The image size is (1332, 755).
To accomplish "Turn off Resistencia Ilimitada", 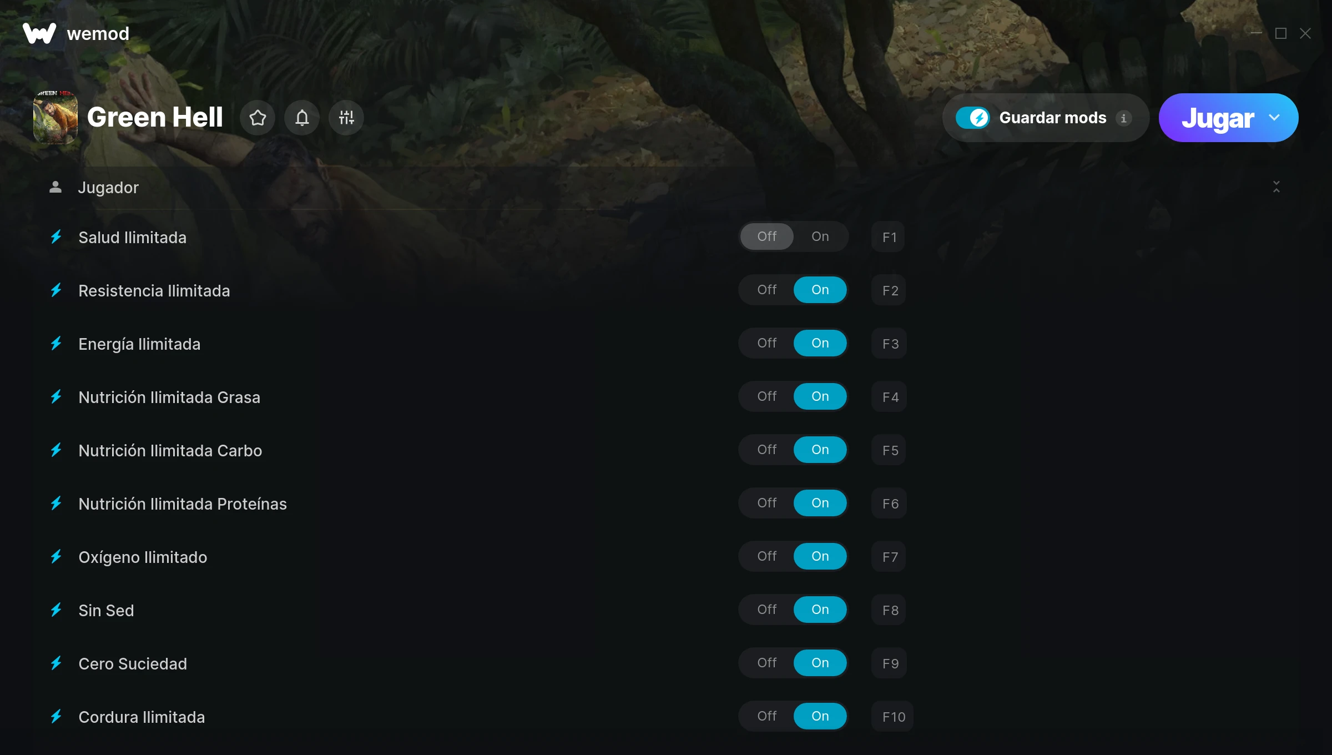I will [x=767, y=290].
